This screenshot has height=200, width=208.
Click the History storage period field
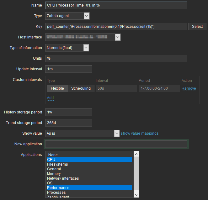click(x=69, y=112)
